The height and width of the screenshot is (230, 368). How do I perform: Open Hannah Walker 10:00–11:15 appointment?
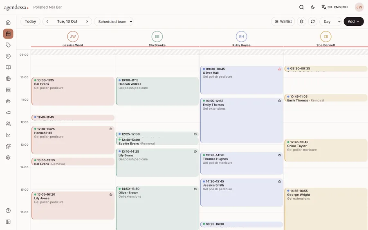point(157,91)
